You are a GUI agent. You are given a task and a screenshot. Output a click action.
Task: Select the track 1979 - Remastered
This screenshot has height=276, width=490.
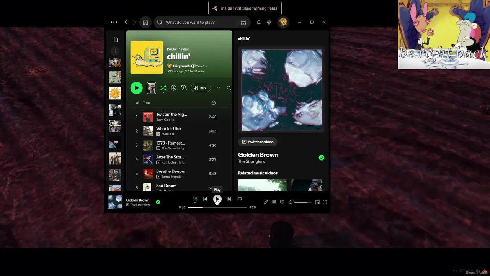click(x=179, y=145)
